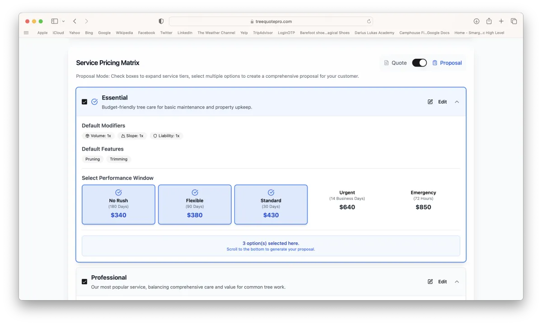Open the Home High Level bookmark

[x=479, y=33]
